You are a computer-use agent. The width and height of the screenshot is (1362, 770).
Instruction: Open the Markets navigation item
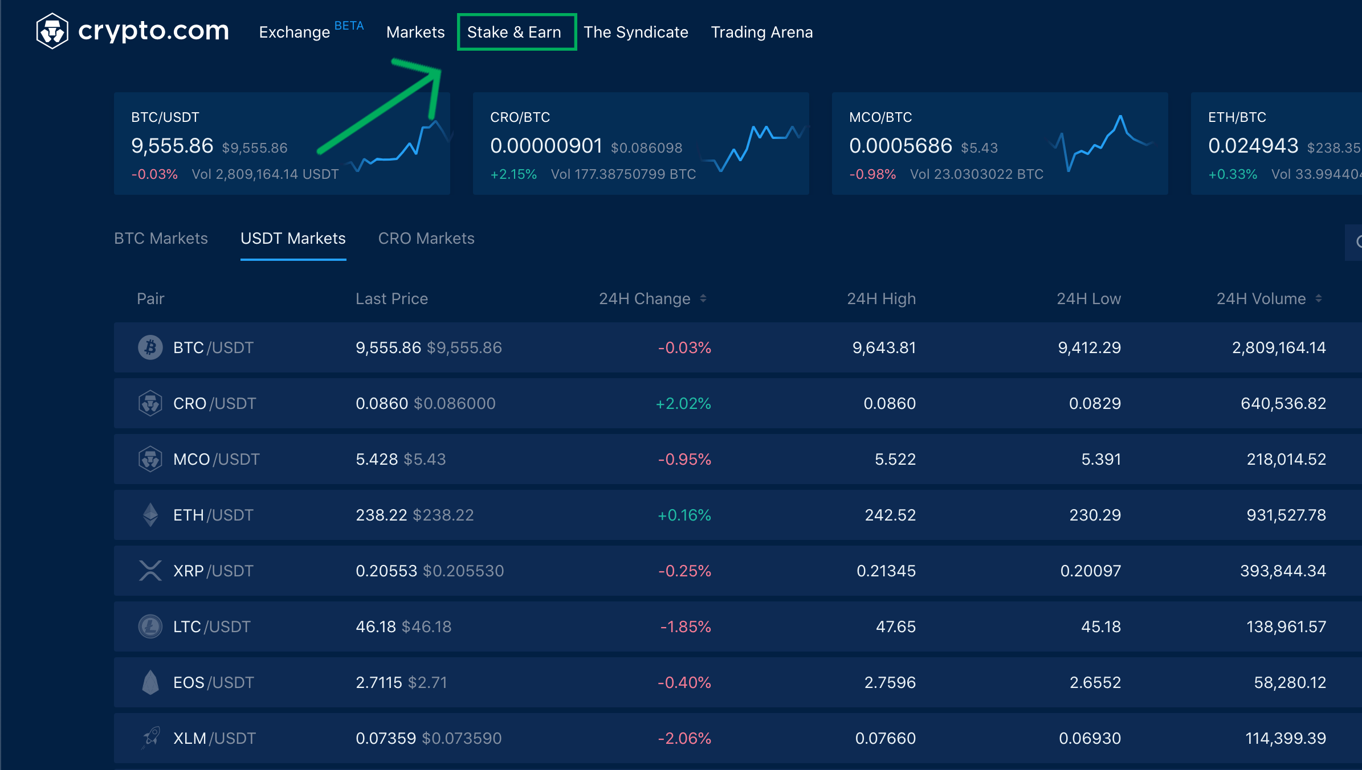(415, 32)
